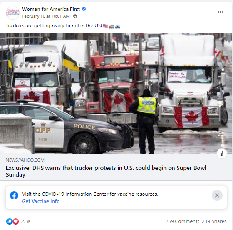Open the Women for America First page name
The height and width of the screenshot is (230, 233).
(51, 9)
